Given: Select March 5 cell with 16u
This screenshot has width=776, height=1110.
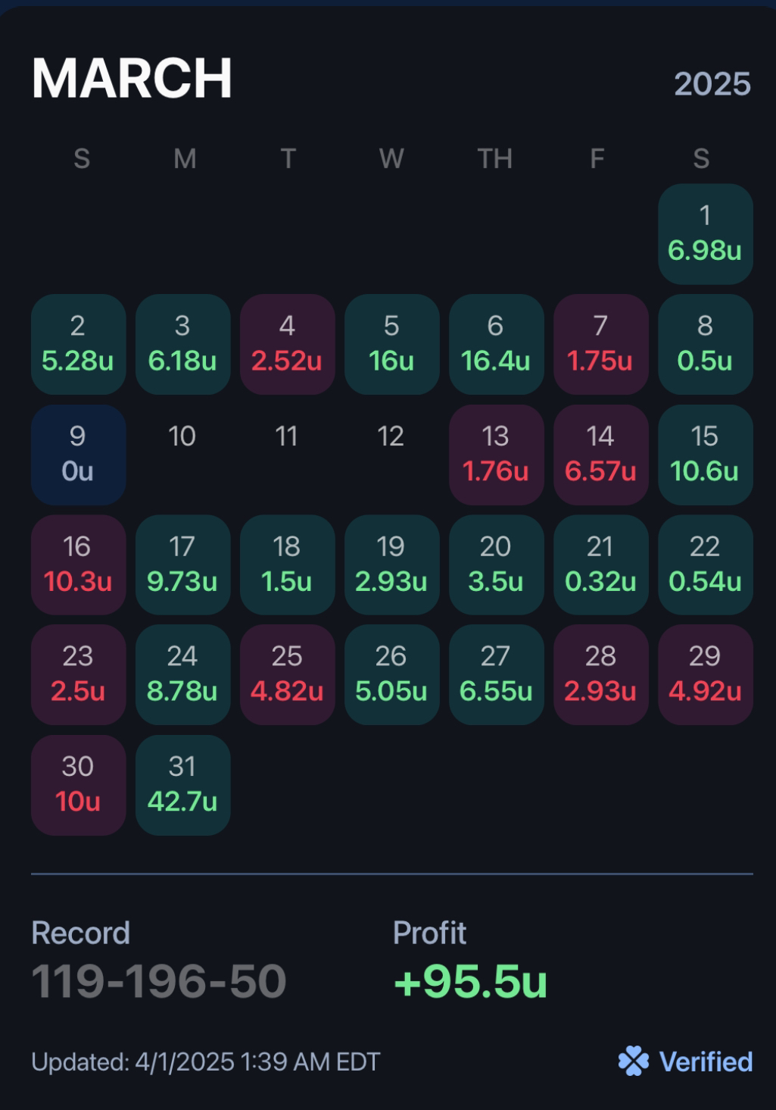Looking at the screenshot, I should 392,345.
